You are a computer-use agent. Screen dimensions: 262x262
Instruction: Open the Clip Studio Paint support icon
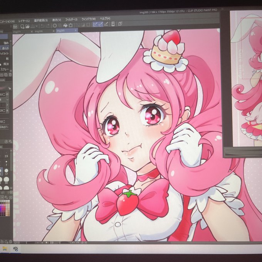point(113,24)
